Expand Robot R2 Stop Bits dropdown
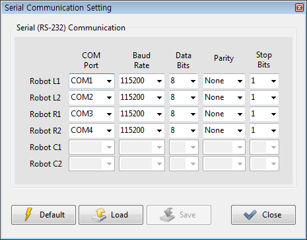 (x=264, y=130)
